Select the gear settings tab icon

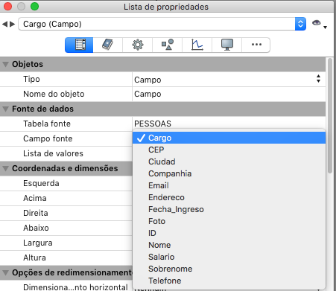[x=137, y=45]
